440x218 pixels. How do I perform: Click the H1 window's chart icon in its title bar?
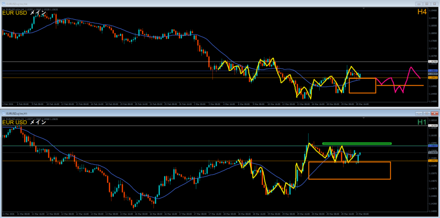click(4, 113)
